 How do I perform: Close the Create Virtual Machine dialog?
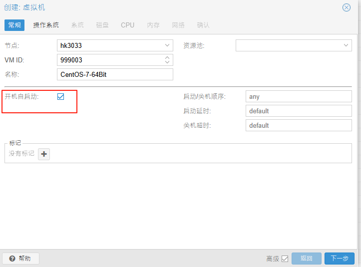[346, 7]
